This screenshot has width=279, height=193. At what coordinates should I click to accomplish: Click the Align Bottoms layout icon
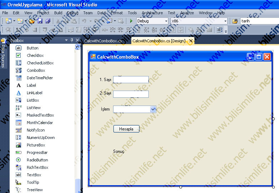coord(61,30)
